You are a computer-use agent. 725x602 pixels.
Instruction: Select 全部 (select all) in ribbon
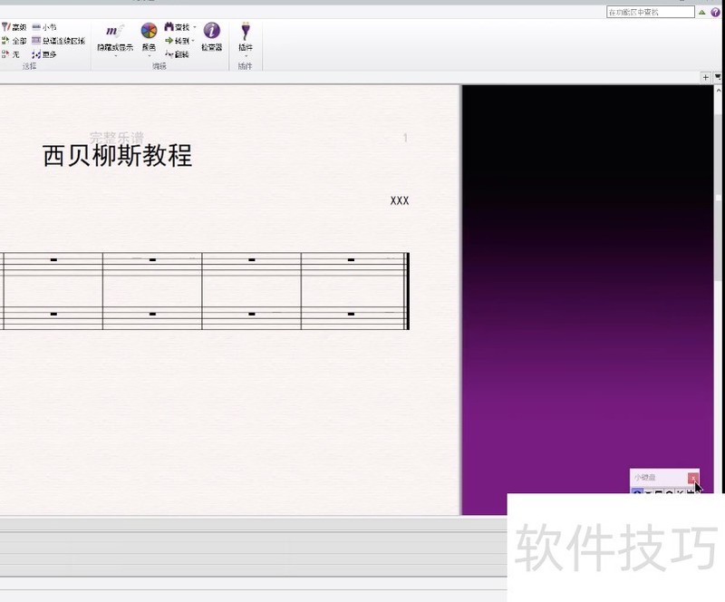pos(14,41)
